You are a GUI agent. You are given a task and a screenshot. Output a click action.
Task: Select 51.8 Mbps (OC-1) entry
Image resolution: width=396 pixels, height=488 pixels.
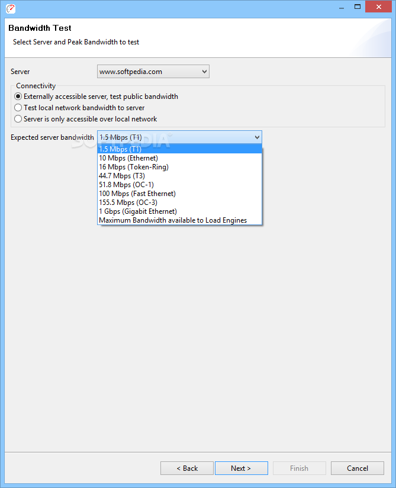[x=179, y=185]
